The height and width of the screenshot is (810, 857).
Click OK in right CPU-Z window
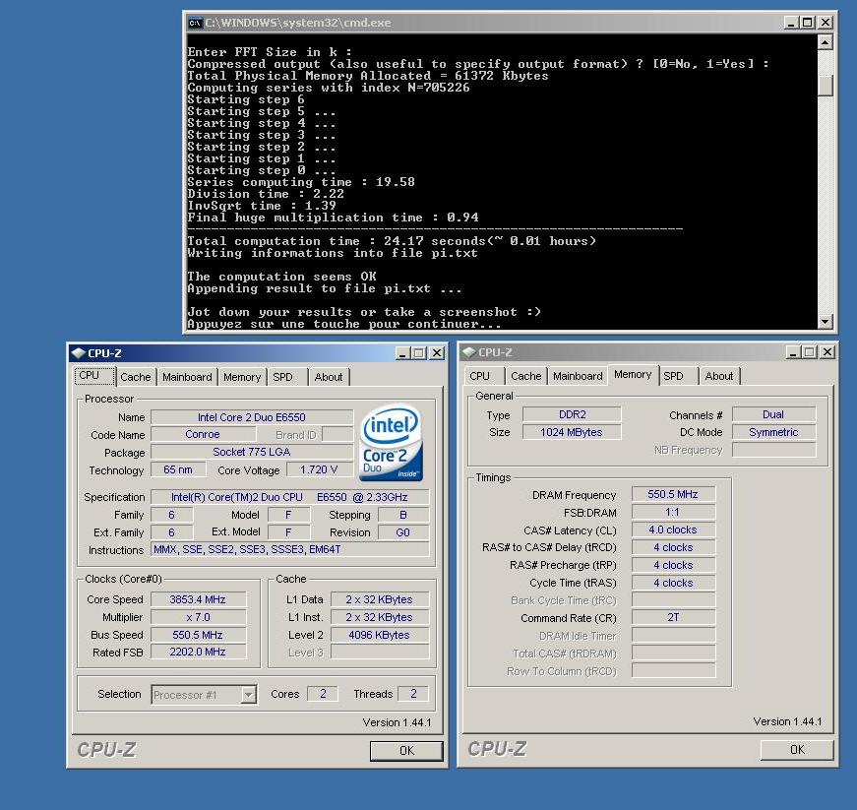797,749
